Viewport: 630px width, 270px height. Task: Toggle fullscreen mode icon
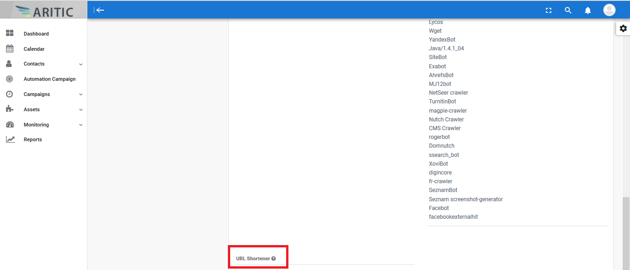click(x=549, y=10)
